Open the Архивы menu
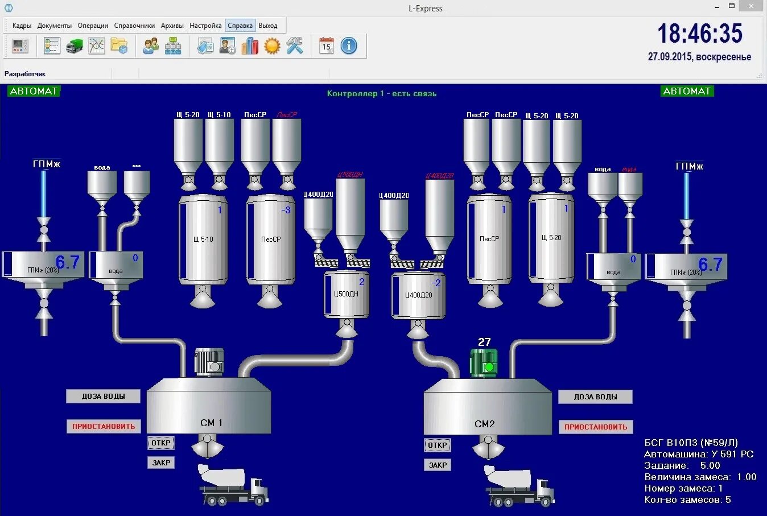This screenshot has width=767, height=516. point(172,26)
